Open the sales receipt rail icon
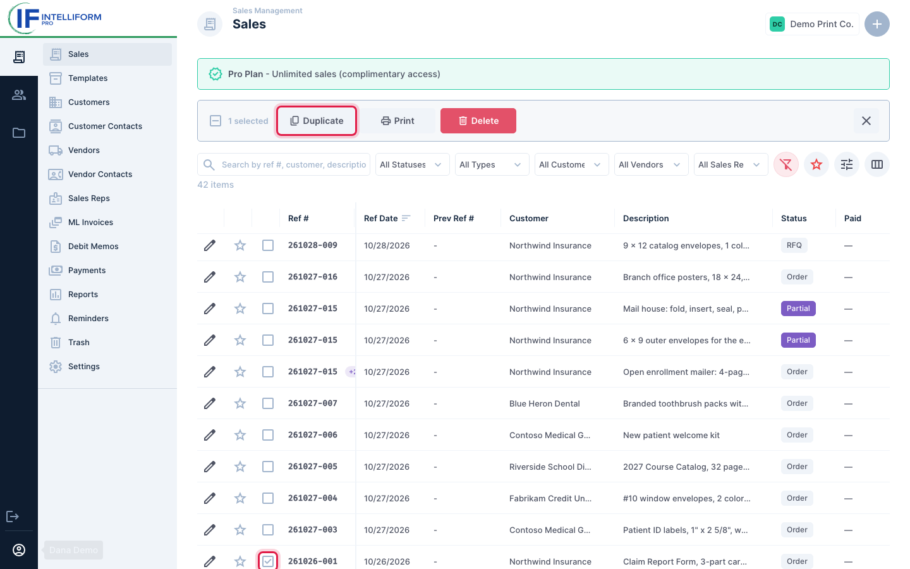This screenshot has height=569, width=910. click(19, 57)
